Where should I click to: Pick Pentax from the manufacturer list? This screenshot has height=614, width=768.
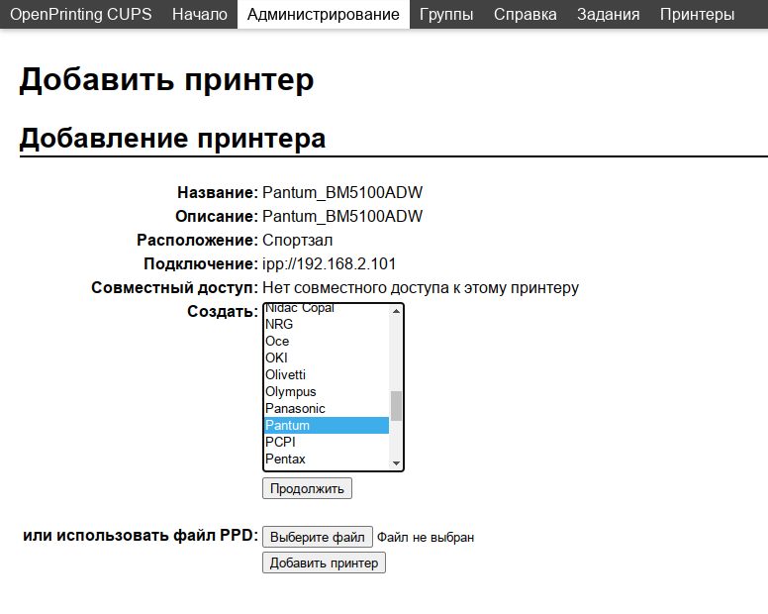[x=285, y=459]
